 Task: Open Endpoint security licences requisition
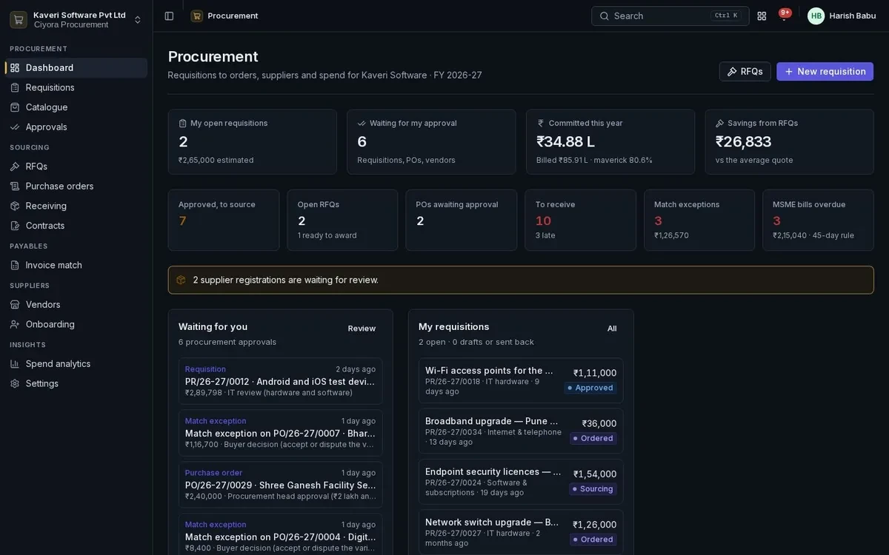point(521,482)
